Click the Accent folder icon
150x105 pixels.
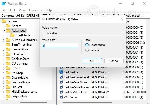click(x=8, y=26)
